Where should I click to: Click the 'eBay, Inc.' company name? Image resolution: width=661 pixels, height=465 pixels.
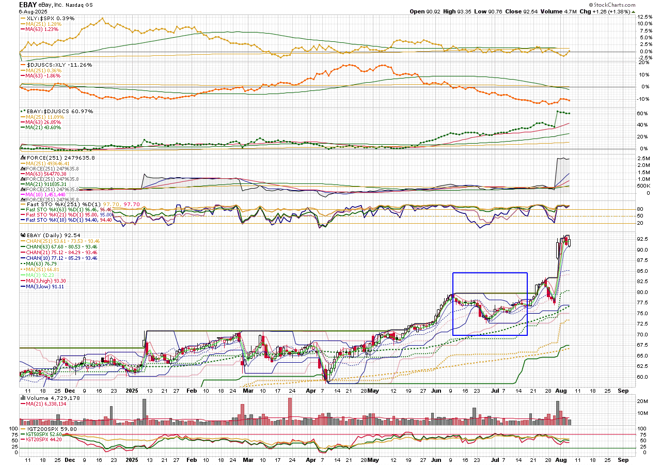(x=50, y=5)
